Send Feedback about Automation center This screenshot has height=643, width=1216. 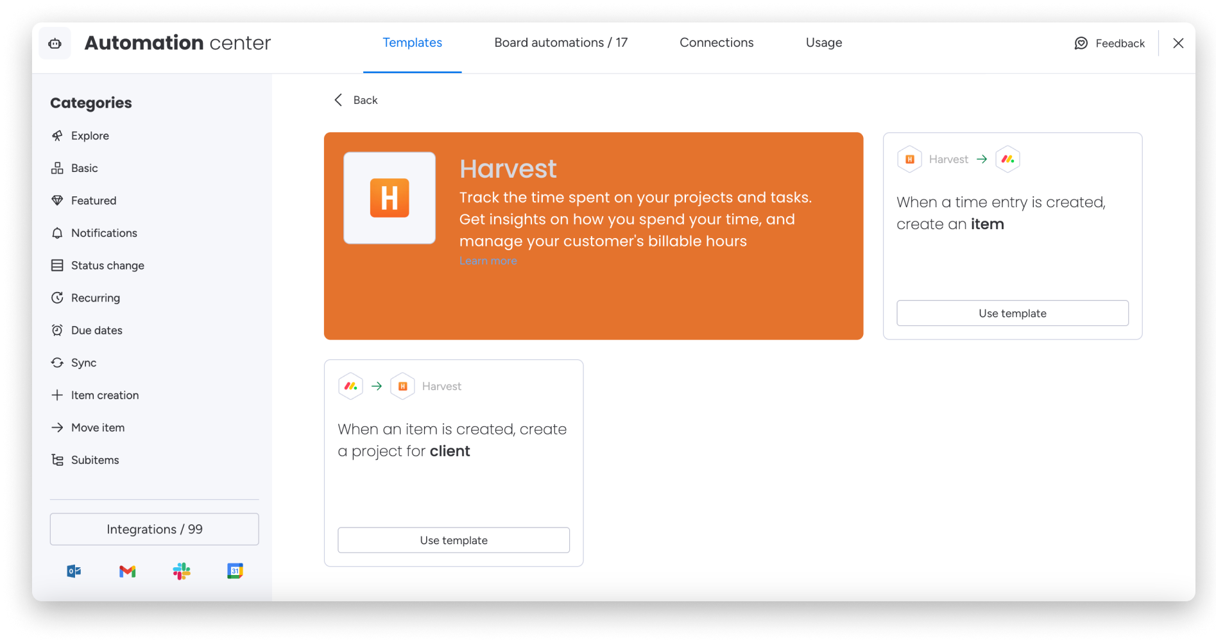[1109, 43]
